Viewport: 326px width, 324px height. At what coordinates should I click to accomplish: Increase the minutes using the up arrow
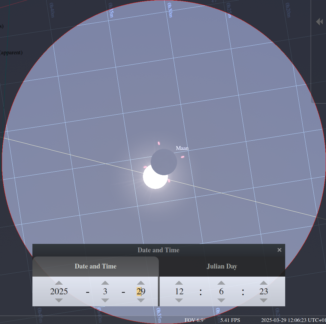221,283
